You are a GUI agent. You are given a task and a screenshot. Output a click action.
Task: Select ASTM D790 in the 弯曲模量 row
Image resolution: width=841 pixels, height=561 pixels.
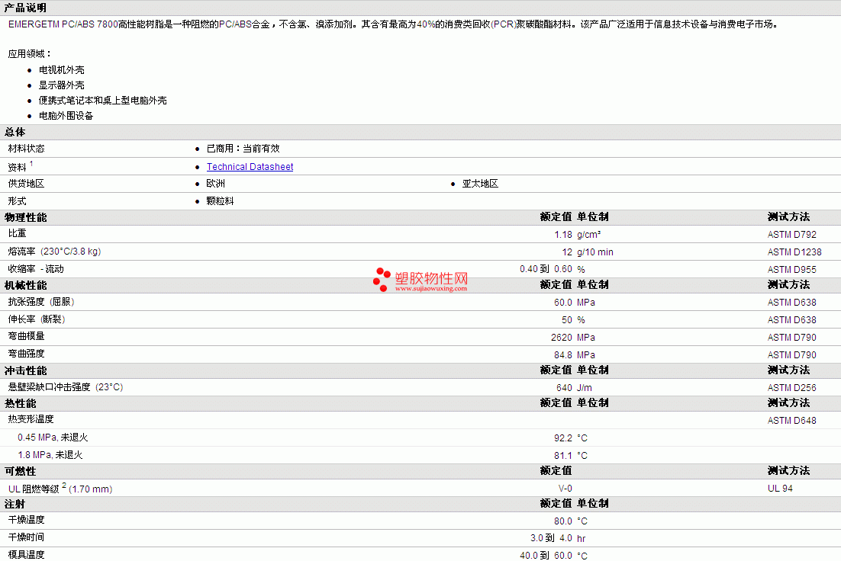click(791, 338)
